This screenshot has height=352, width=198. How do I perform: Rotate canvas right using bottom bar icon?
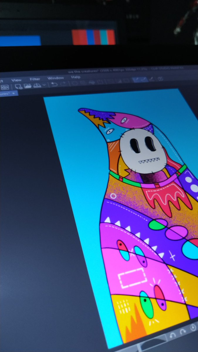pyautogui.click(x=183, y=331)
